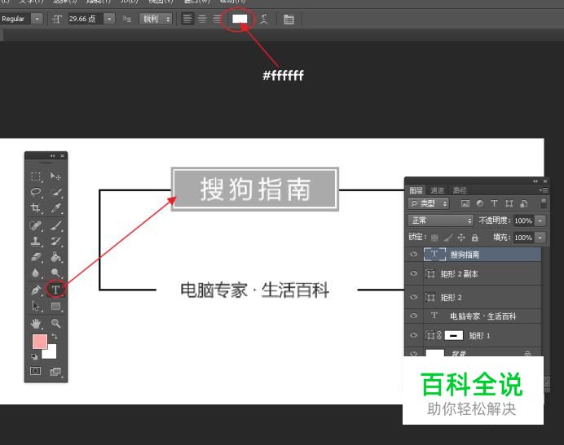This screenshot has width=564, height=445.
Task: Change the screen mode
Action: [55, 371]
